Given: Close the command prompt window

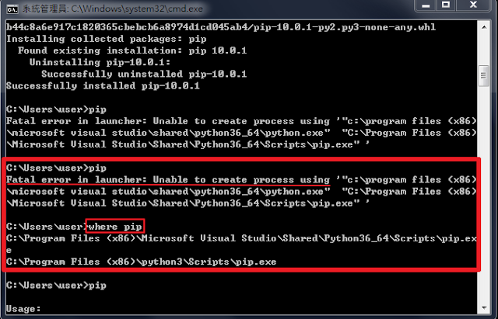Looking at the screenshot, I should pyautogui.click(x=473, y=5).
